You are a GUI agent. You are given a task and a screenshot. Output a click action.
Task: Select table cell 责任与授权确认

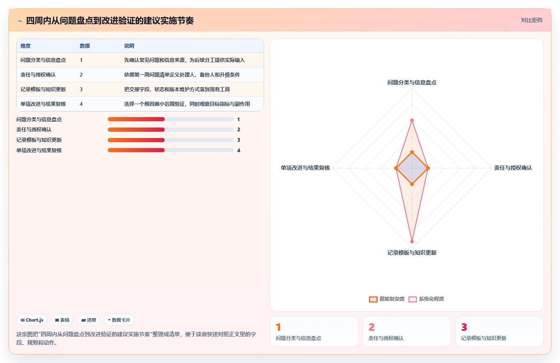[38, 75]
